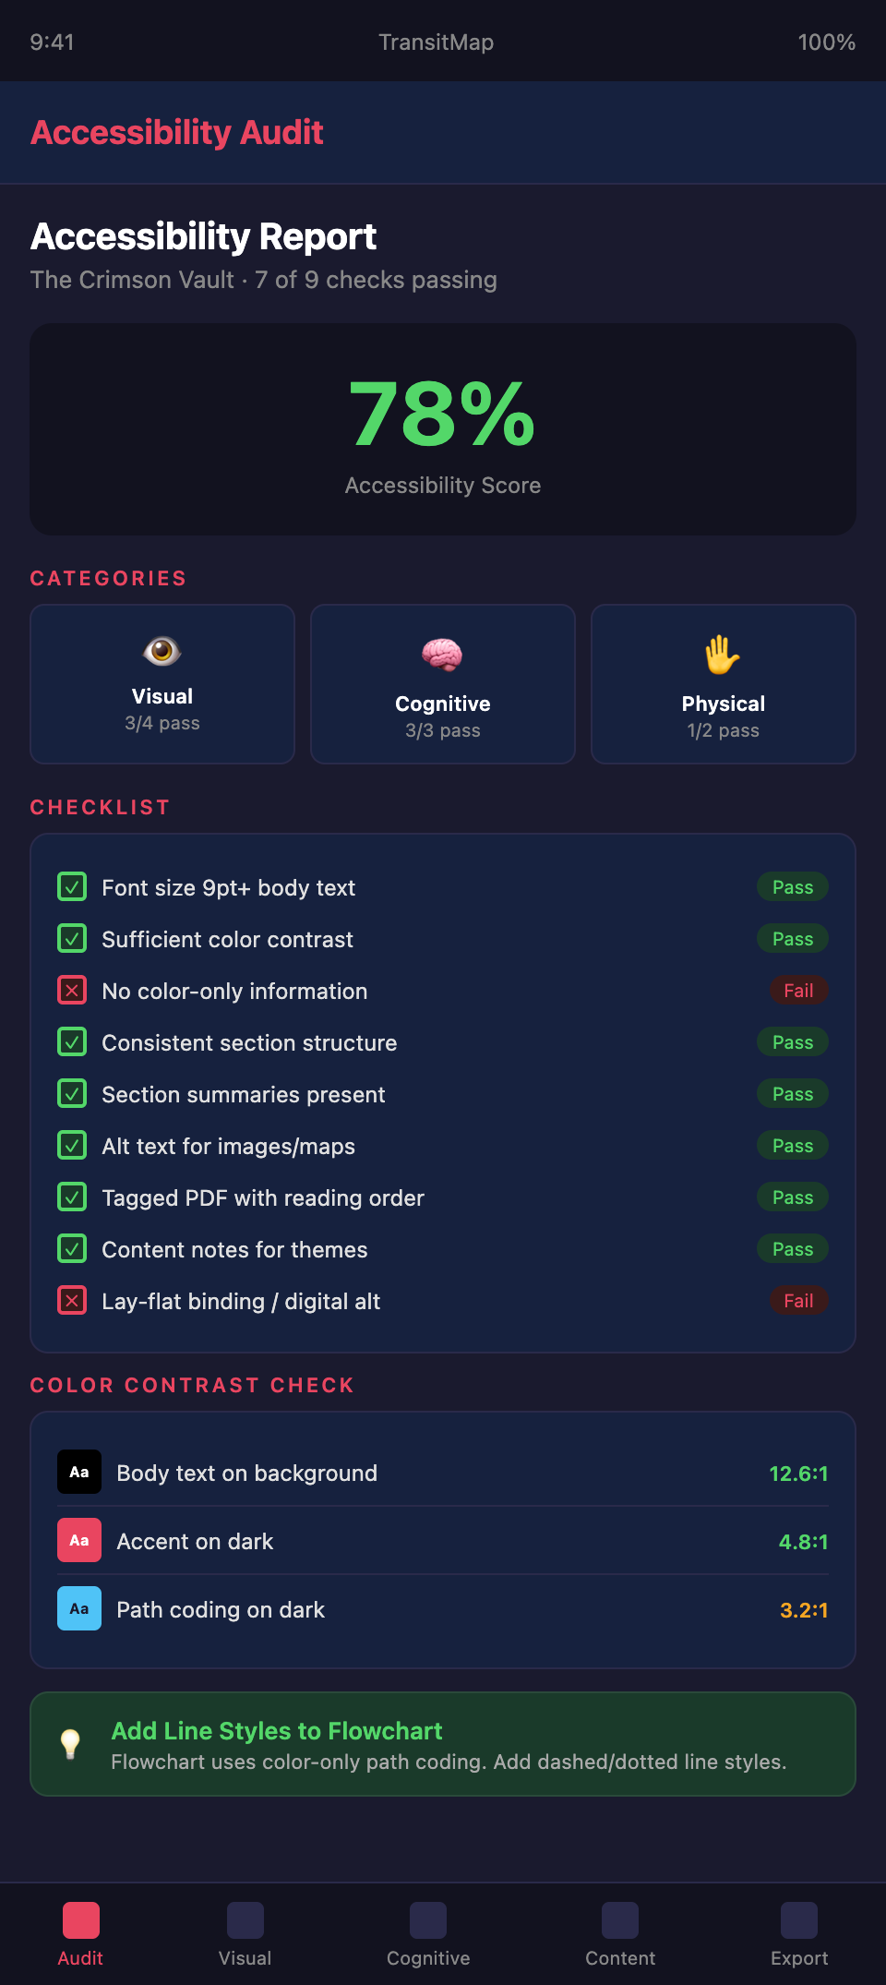Open the Export tab icon

click(x=799, y=1920)
